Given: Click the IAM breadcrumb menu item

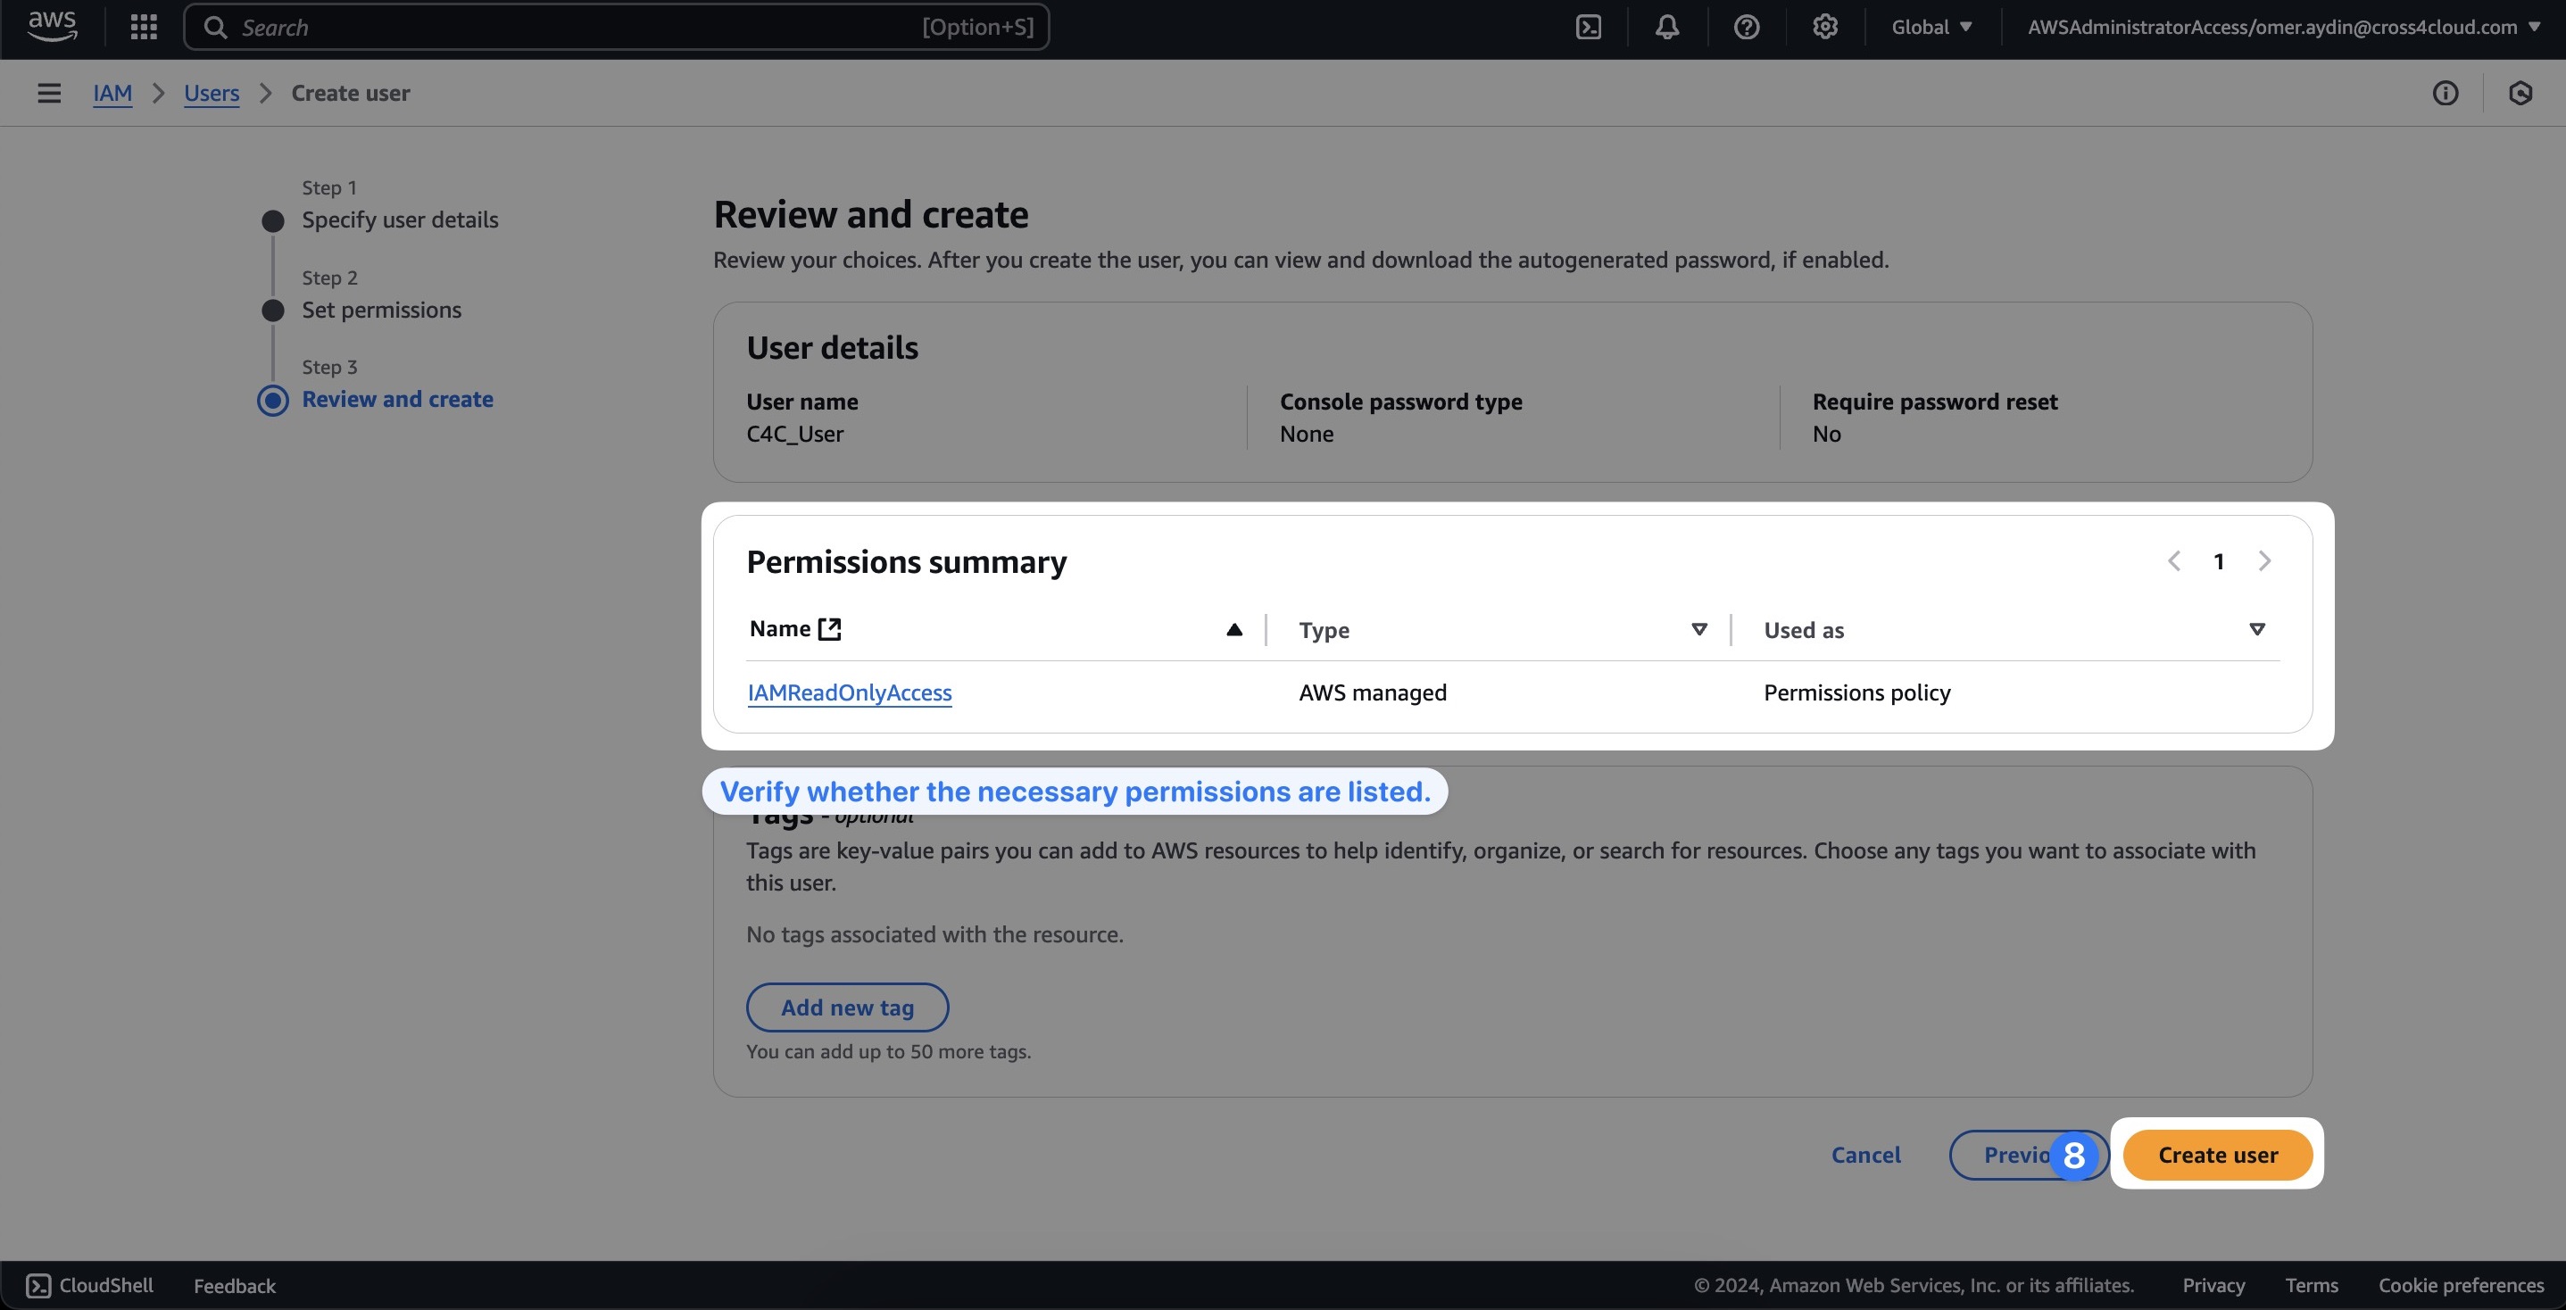Looking at the screenshot, I should 112,92.
